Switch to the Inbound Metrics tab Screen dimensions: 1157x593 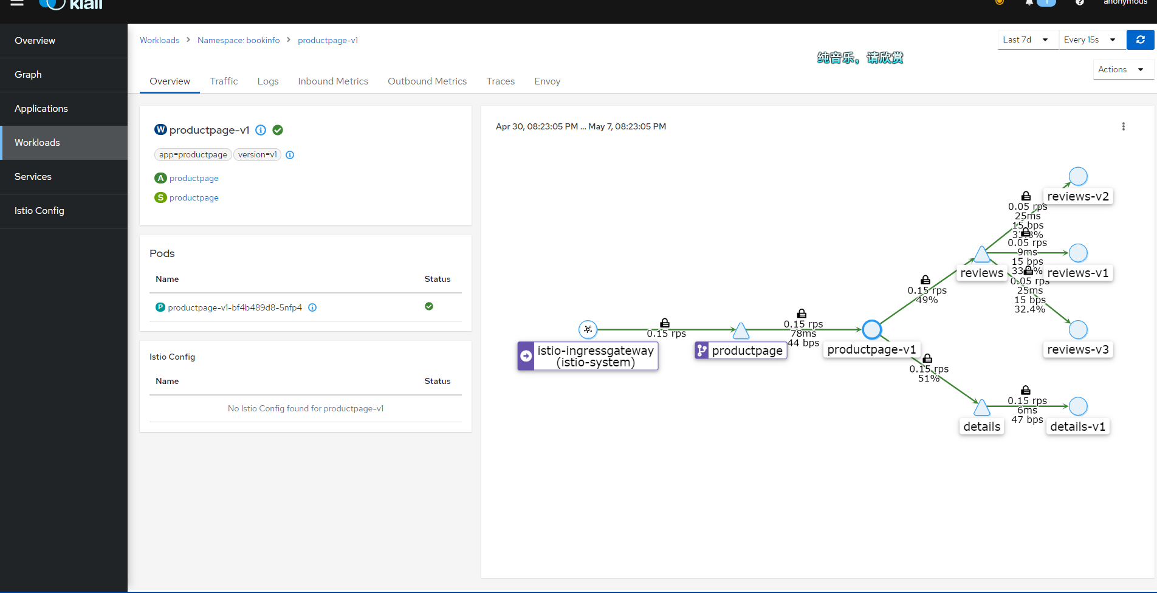pyautogui.click(x=332, y=81)
